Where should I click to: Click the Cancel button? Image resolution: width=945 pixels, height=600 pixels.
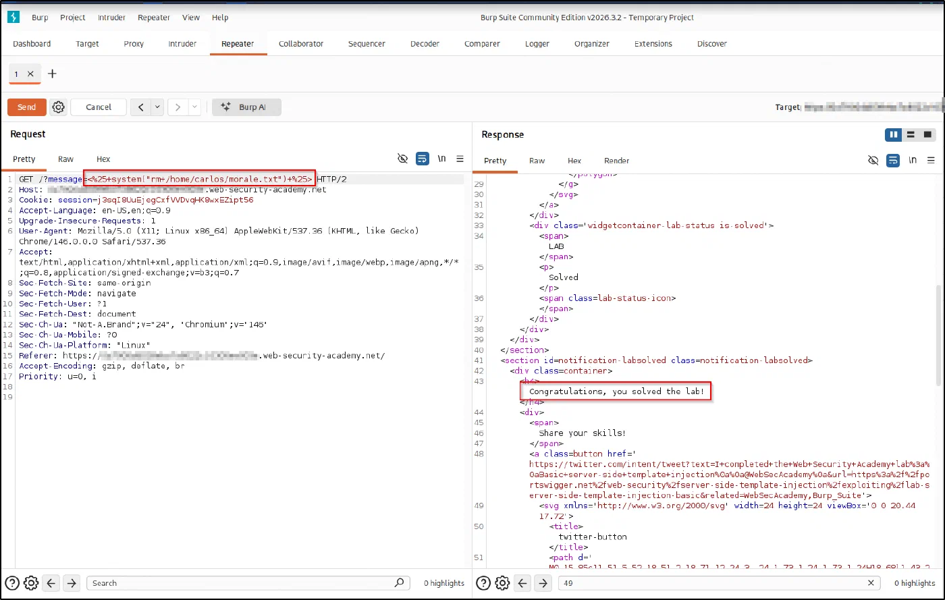tap(99, 107)
